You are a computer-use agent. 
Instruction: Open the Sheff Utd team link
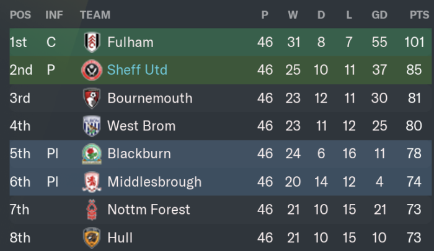(137, 70)
